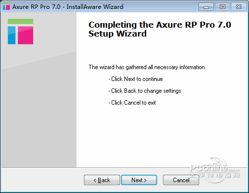This screenshot has width=249, height=193.
Task: Click the blue column of the Axure logo
Action: click(x=11, y=35)
